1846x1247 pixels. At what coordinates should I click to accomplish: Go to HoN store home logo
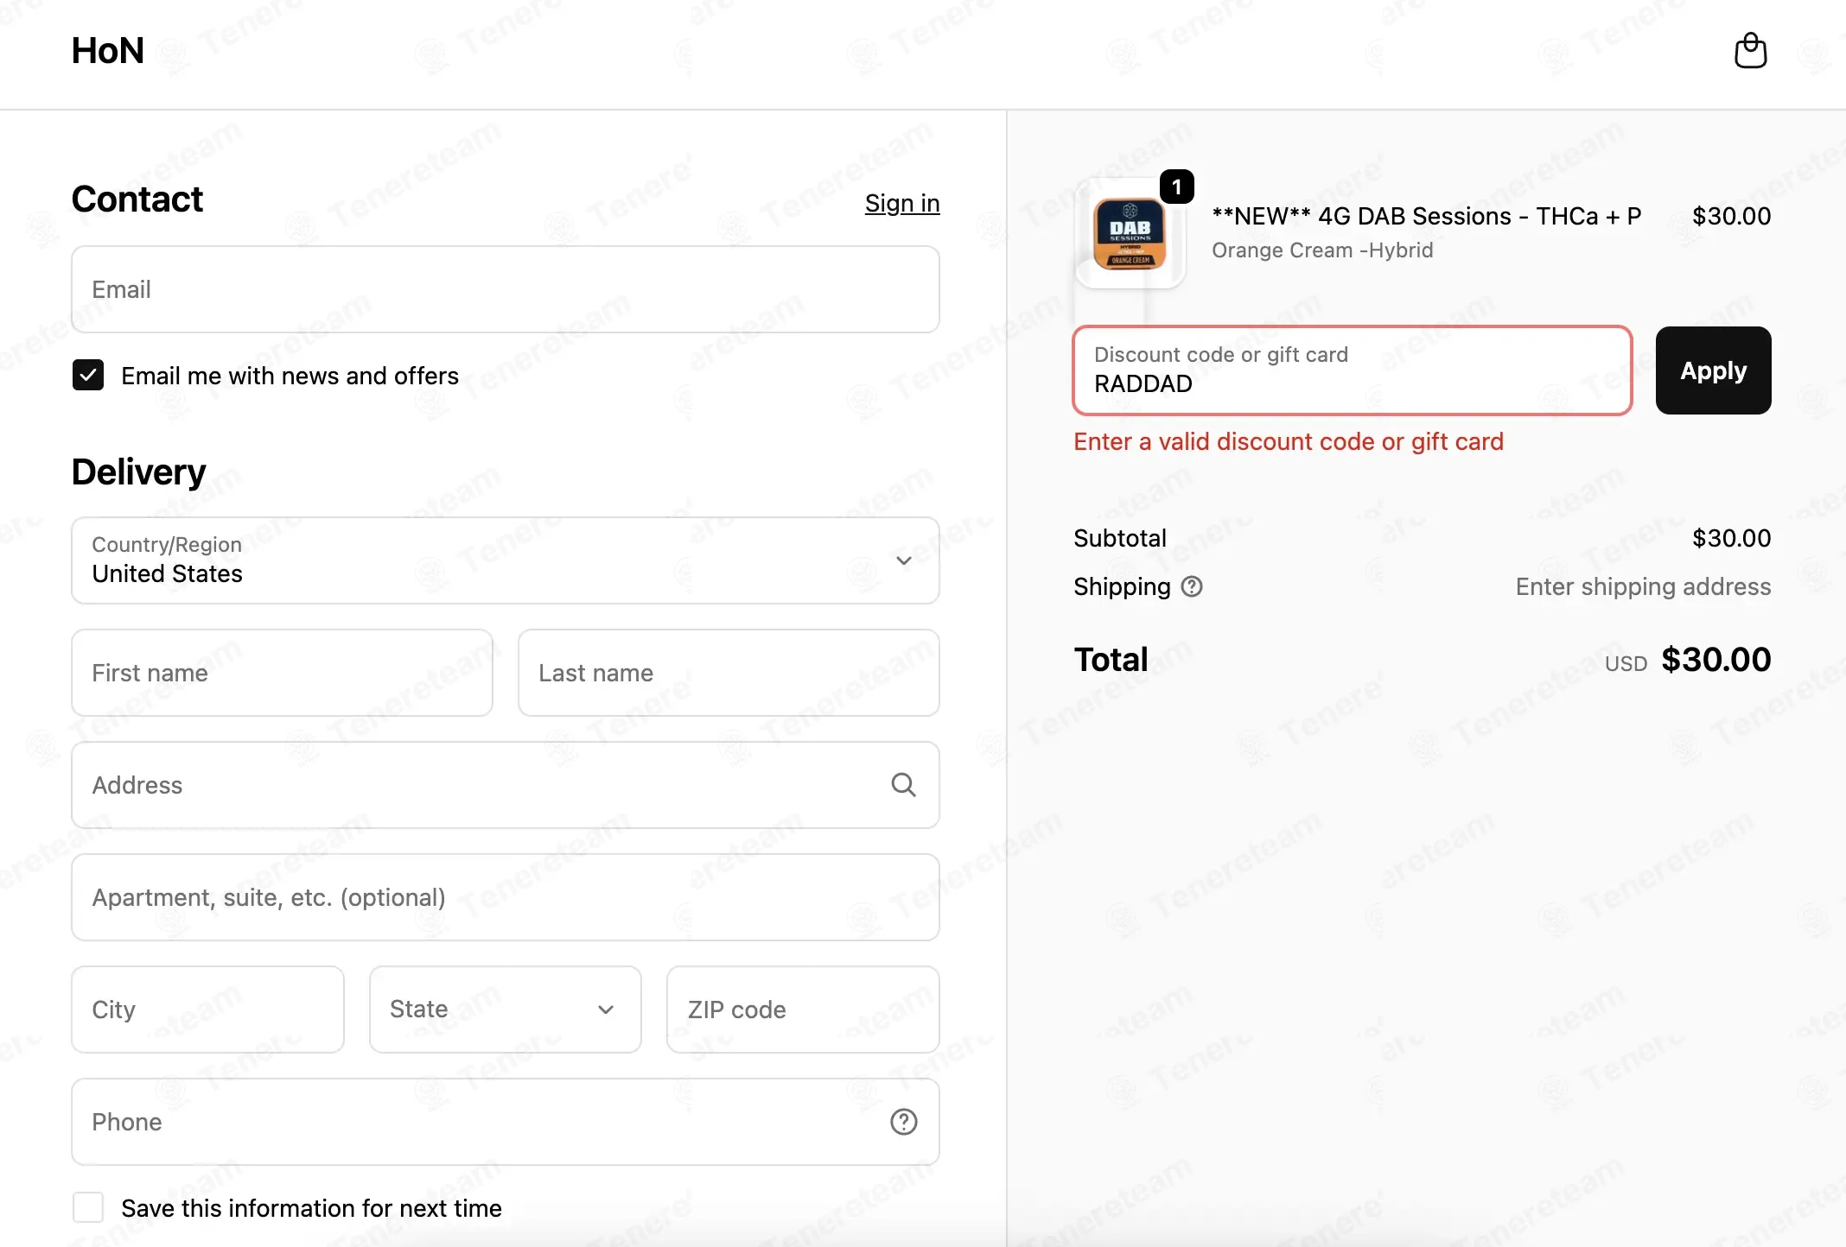[x=108, y=51]
